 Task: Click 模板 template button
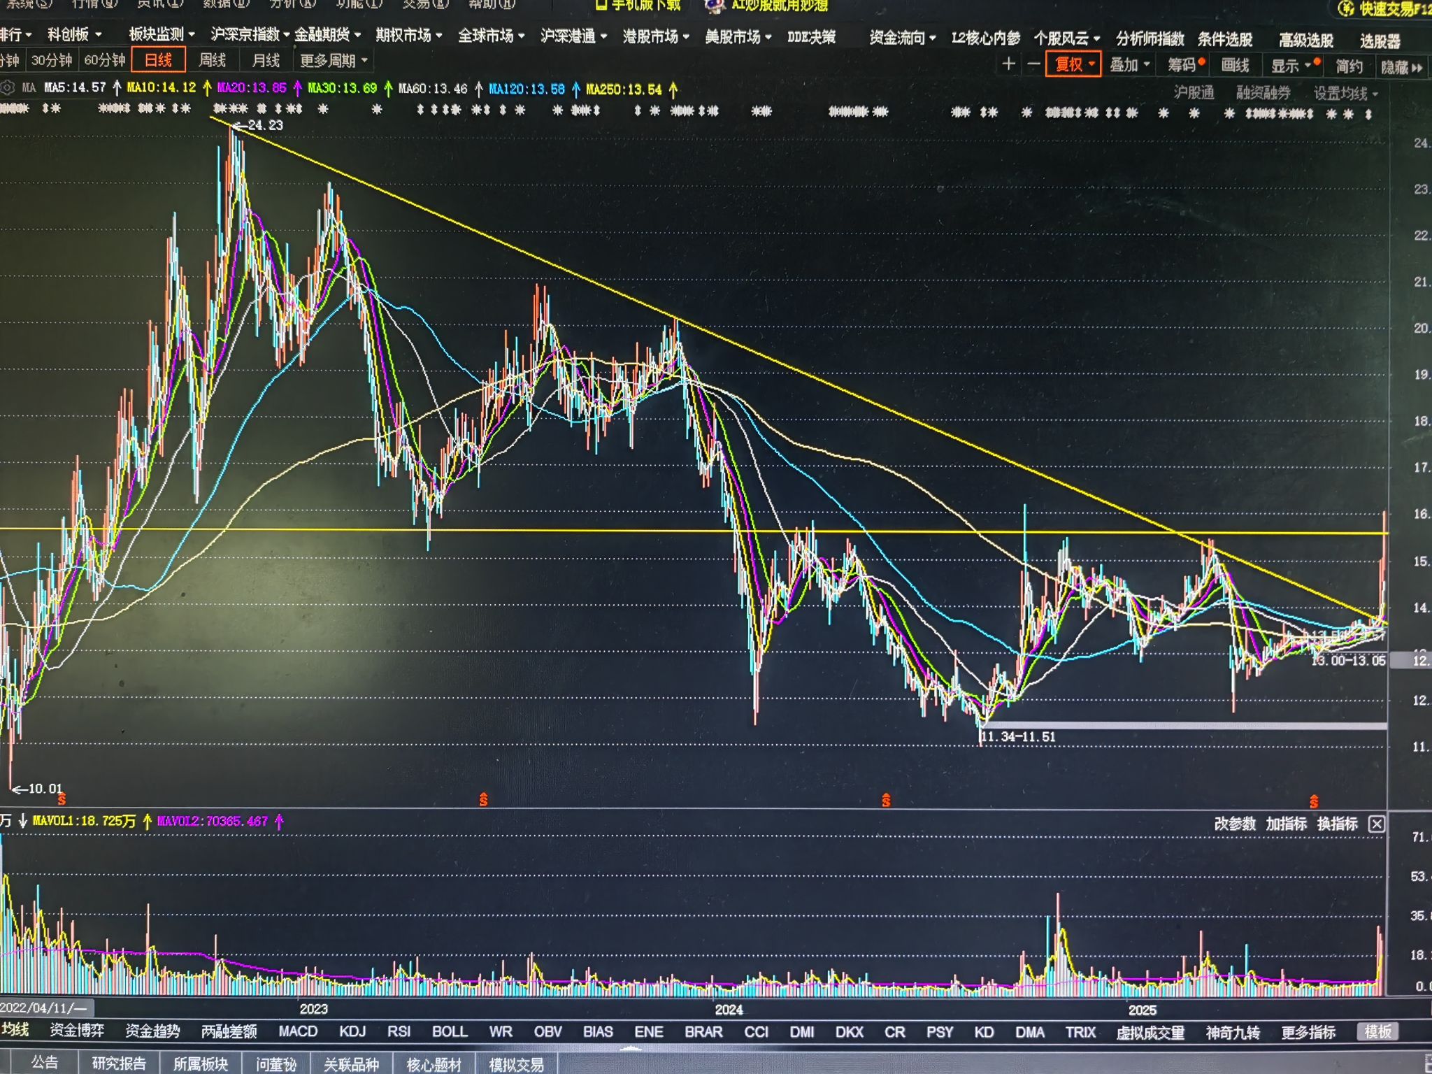click(x=1377, y=1031)
